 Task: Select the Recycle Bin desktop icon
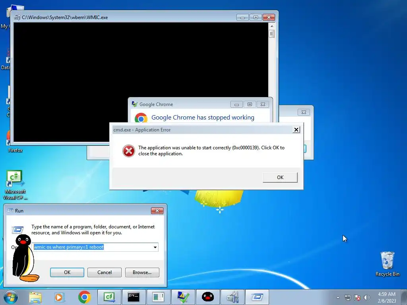(x=387, y=264)
